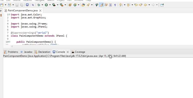Screen dimensions: 193x98
Task: Expand the Back history dropdown
Action: click(149, 5)
